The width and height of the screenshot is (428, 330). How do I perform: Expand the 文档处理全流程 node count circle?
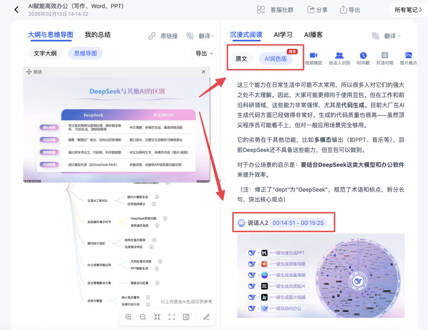point(160,261)
